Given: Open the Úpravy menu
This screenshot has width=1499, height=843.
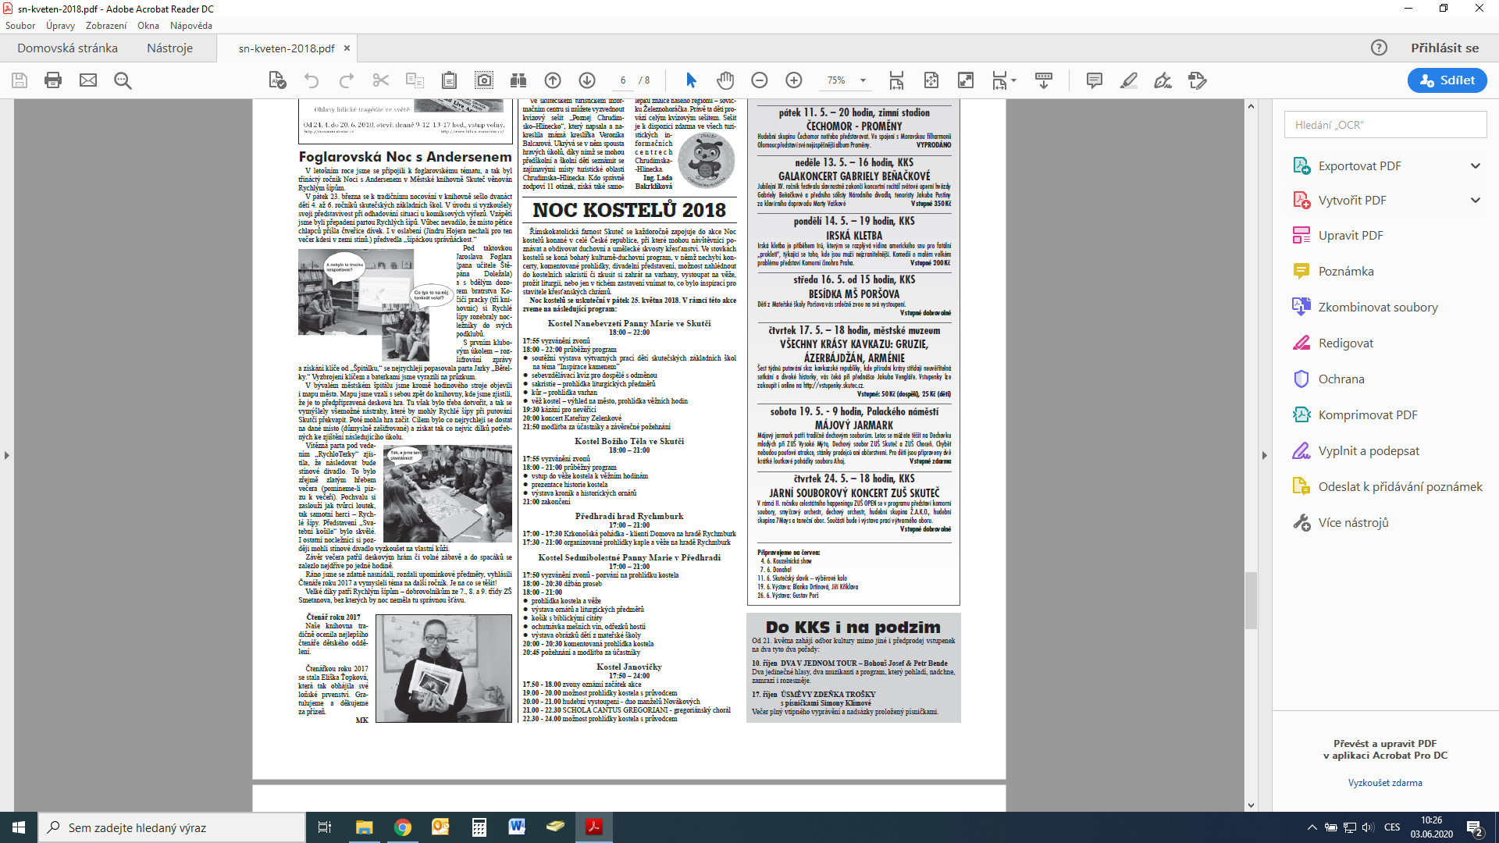Looking at the screenshot, I should pos(60,26).
